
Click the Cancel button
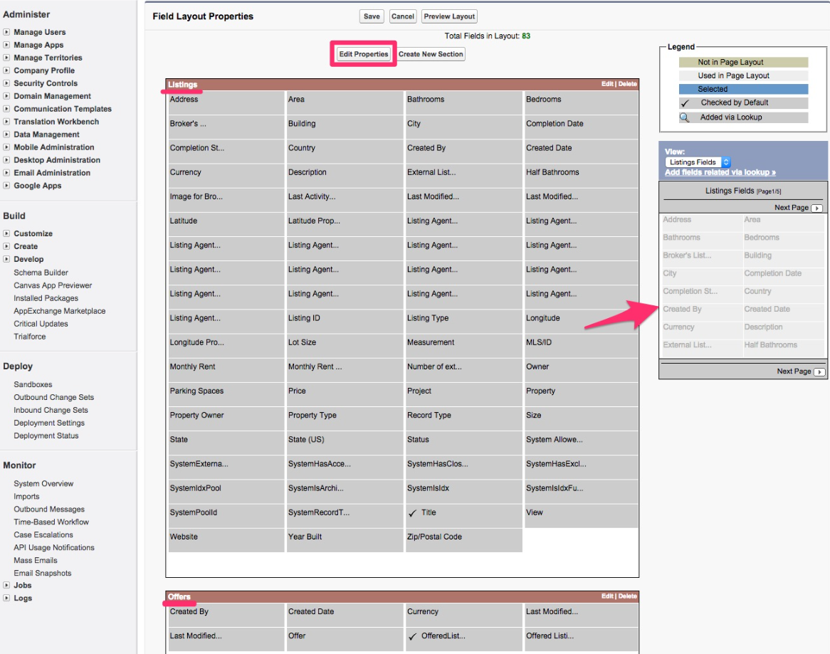click(402, 16)
